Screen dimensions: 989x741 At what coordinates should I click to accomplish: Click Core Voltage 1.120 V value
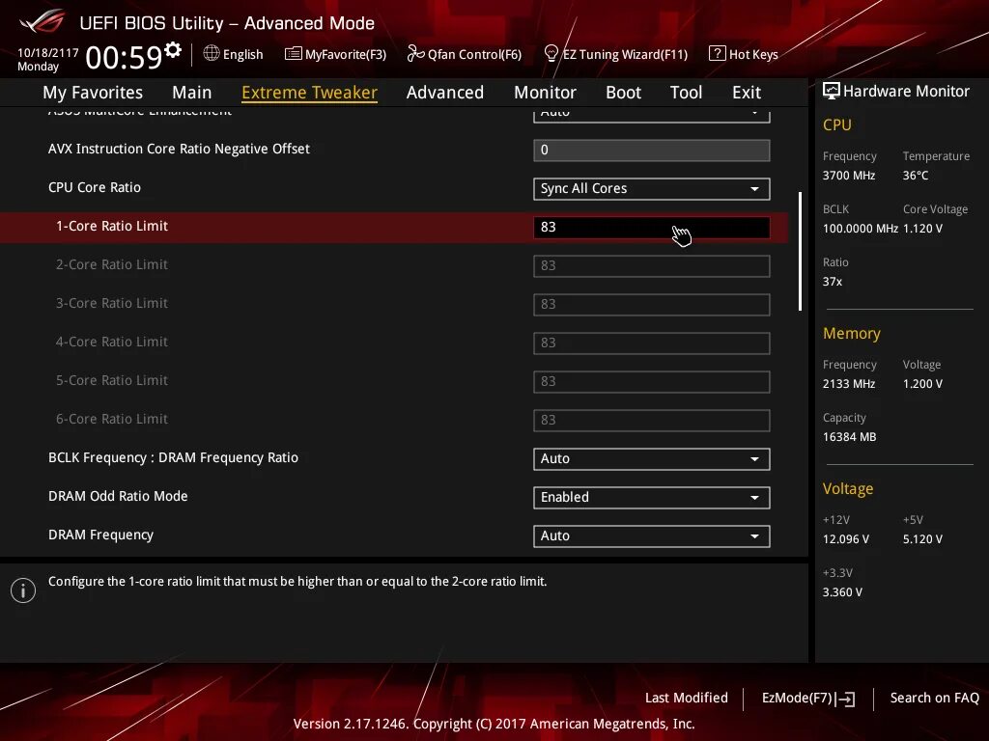[922, 229]
